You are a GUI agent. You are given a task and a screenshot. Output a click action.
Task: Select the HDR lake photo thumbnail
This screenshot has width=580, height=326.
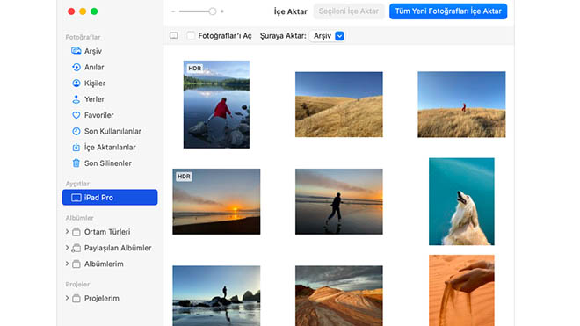(x=216, y=105)
